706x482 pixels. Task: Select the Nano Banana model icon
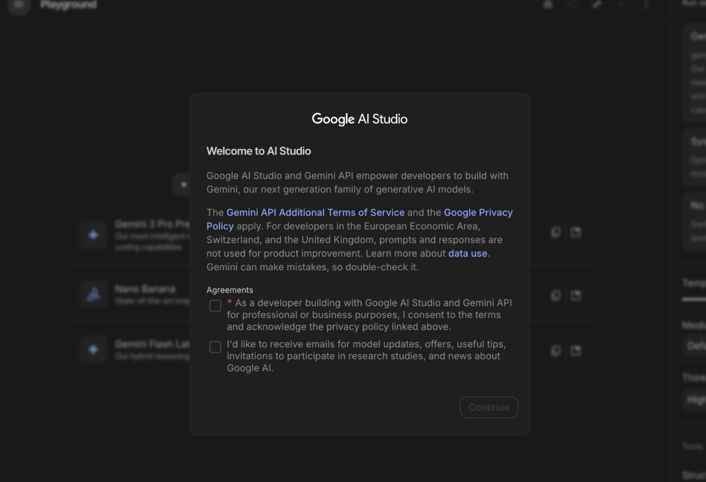tap(93, 294)
